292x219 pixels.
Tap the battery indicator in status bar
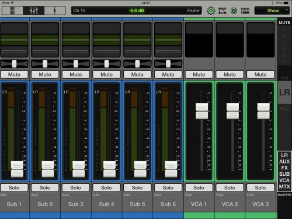click(x=287, y=3)
